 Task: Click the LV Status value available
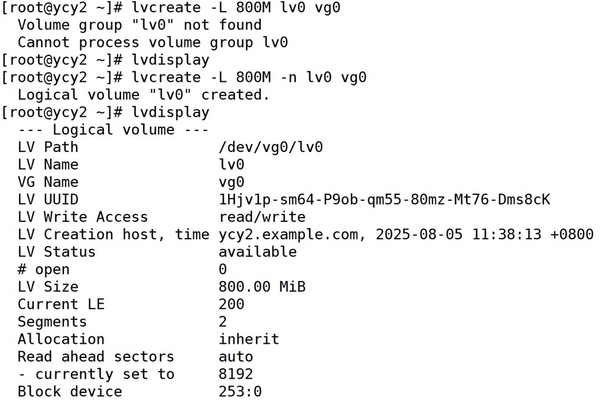pyautogui.click(x=258, y=252)
